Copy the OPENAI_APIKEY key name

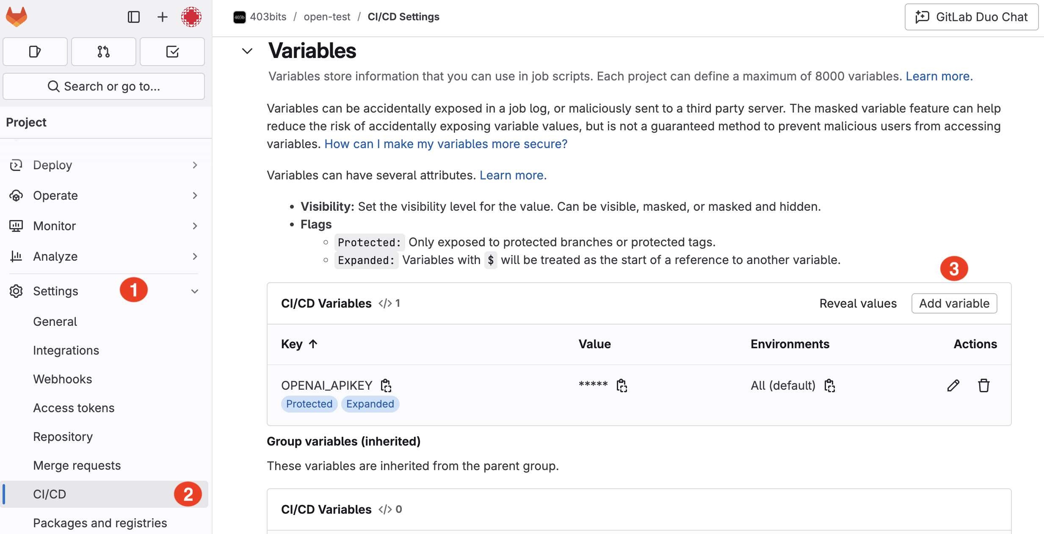[386, 385]
